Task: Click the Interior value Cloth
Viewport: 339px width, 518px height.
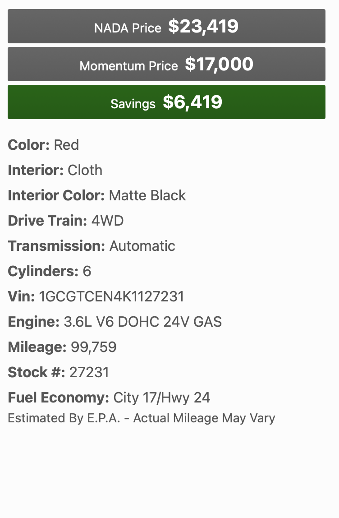Action: (x=85, y=170)
